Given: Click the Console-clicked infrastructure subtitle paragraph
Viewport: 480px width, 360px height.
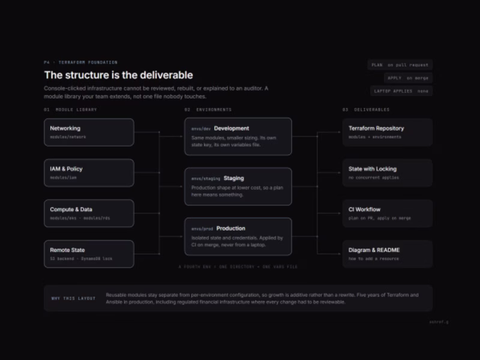Looking at the screenshot, I should [x=156, y=92].
